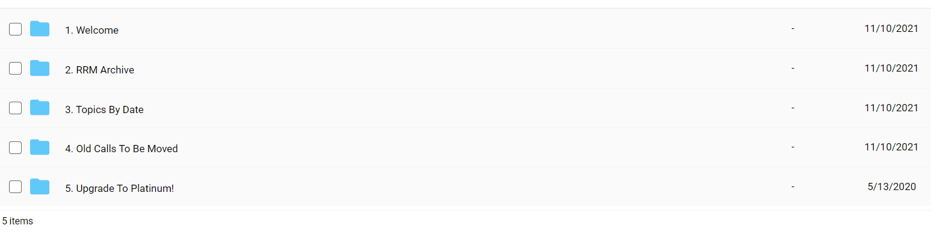This screenshot has width=937, height=237.
Task: Open the 1. Welcome folder icon
Action: pos(40,29)
